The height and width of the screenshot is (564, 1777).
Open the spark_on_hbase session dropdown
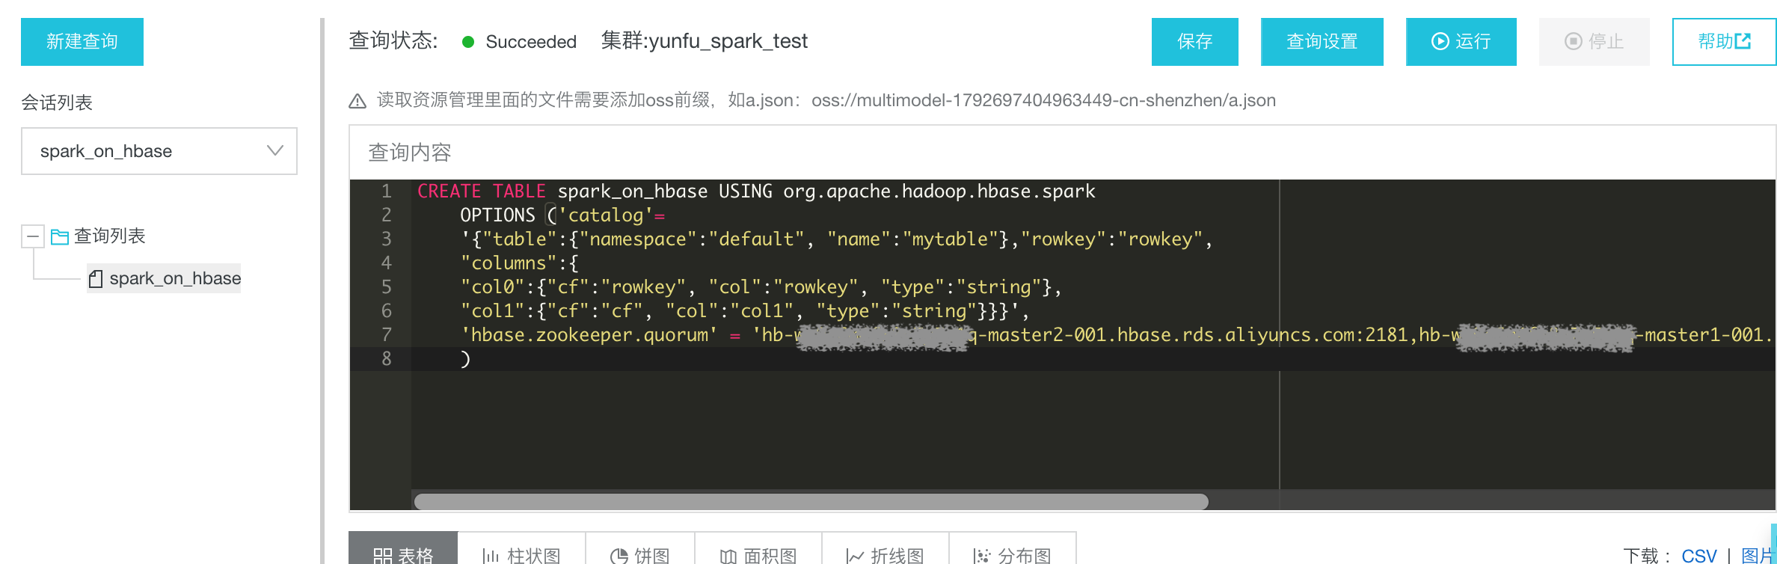point(159,151)
